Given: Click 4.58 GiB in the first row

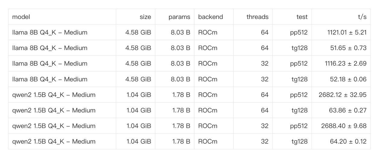Looking at the screenshot, I should (x=138, y=32).
